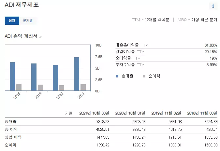Click the 2.5B axis label
220x151 pixels.
(x=99, y=80)
